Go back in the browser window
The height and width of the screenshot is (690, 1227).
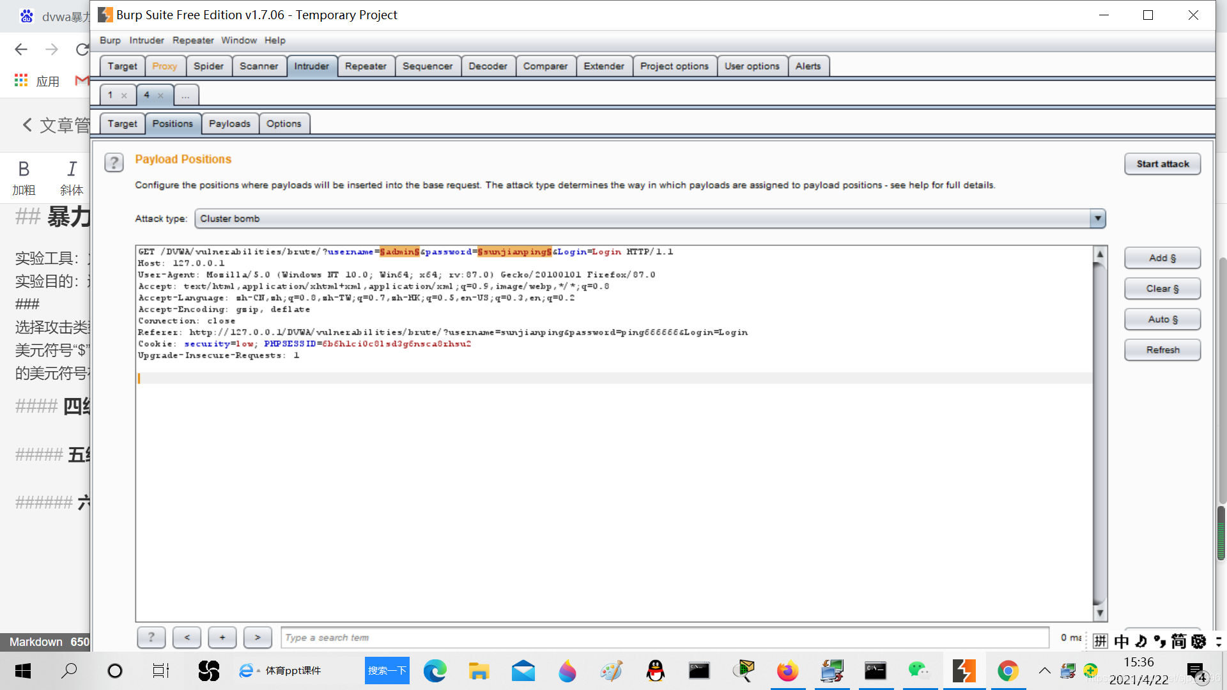pyautogui.click(x=21, y=49)
